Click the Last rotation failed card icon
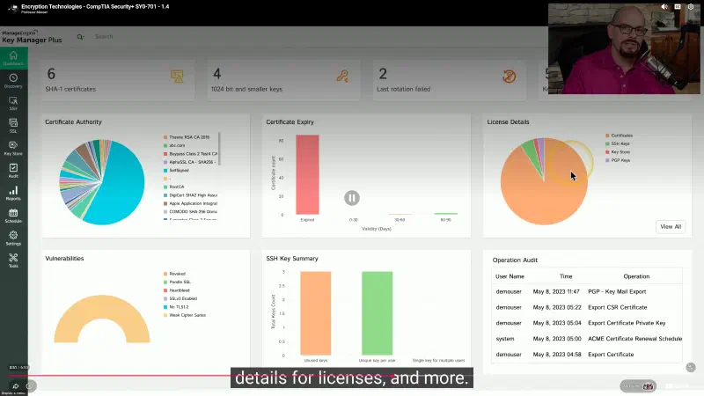Image resolution: width=704 pixels, height=396 pixels. (x=509, y=77)
